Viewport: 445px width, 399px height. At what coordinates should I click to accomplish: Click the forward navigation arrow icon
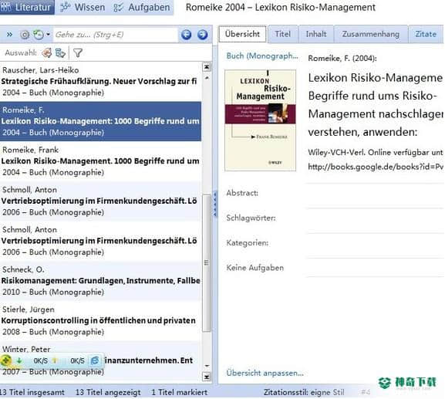[x=202, y=35]
